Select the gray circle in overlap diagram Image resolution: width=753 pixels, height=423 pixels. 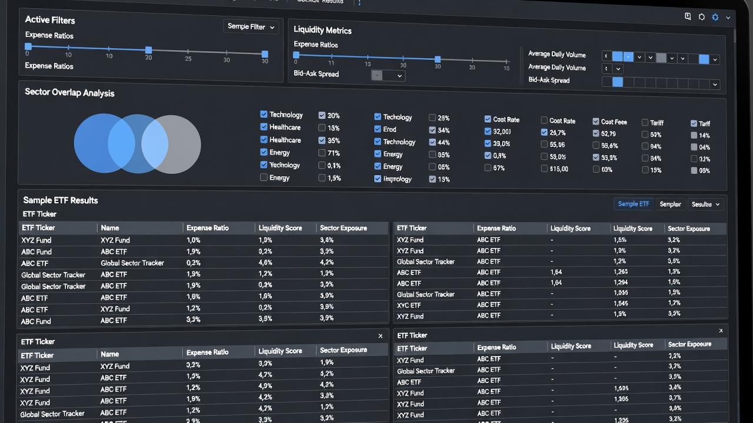point(171,145)
